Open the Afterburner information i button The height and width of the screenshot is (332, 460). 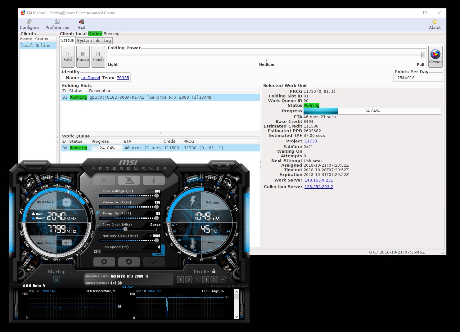point(154,180)
